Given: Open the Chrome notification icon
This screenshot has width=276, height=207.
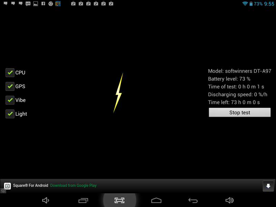Looking at the screenshot, I should click(x=51, y=4).
